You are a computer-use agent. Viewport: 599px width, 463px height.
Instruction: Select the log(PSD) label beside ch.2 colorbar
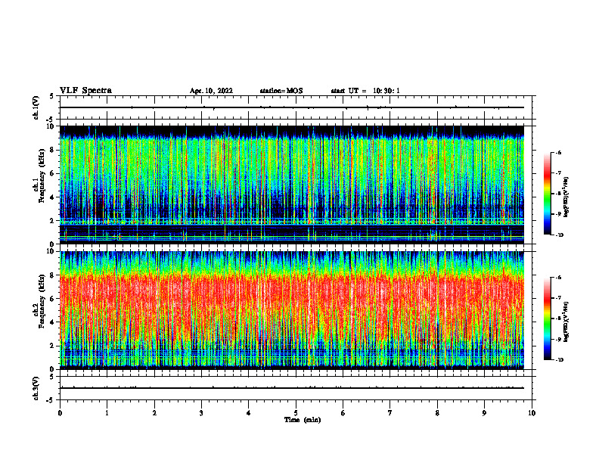click(566, 322)
